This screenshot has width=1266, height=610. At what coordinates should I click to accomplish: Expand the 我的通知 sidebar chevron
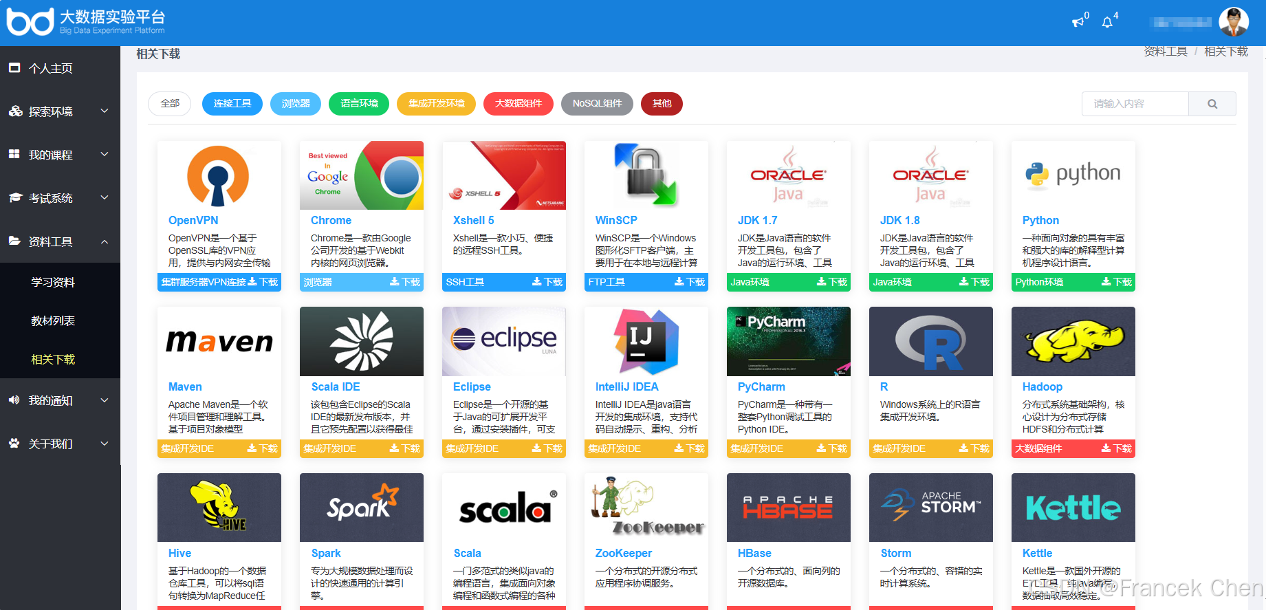coord(105,400)
